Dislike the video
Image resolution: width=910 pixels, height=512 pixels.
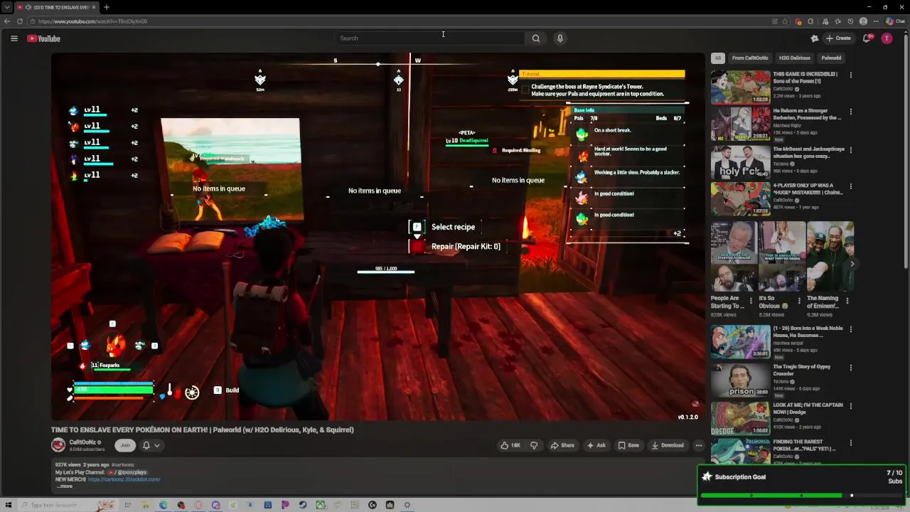(x=534, y=445)
